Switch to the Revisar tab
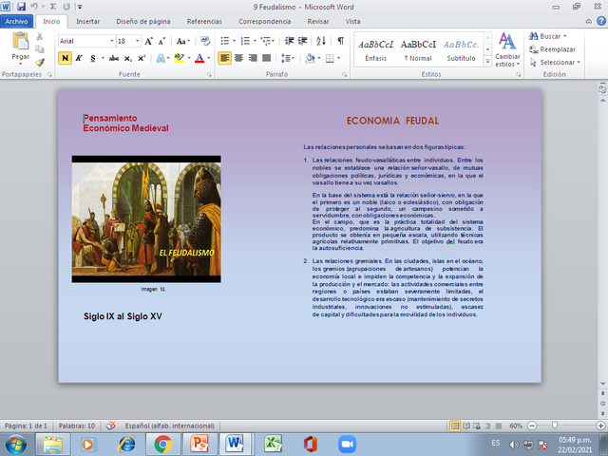The image size is (608, 456). pos(318,21)
